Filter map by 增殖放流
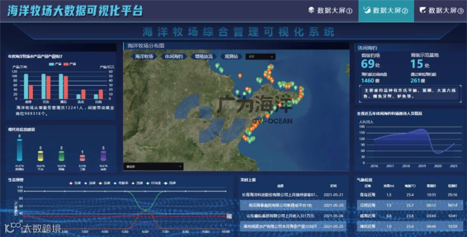 (x=203, y=56)
